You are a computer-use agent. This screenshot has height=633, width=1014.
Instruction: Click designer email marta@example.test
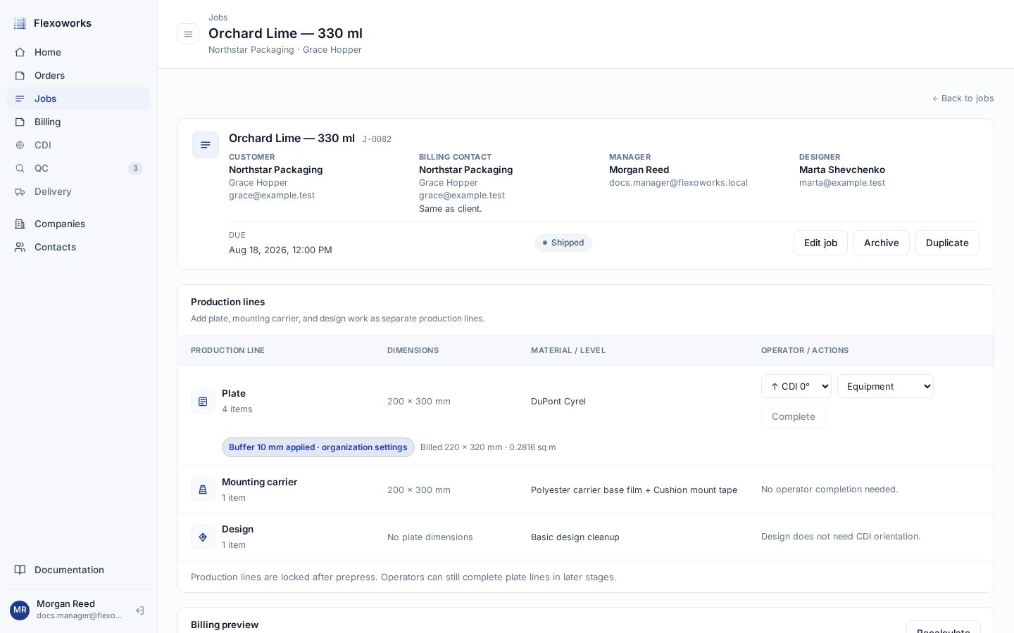tap(842, 183)
